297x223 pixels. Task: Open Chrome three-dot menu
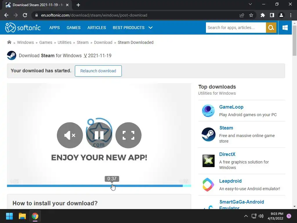click(x=291, y=15)
